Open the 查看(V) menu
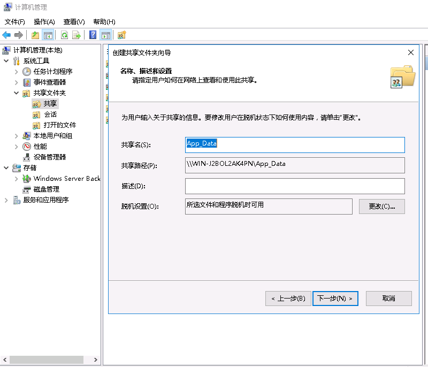 74,22
